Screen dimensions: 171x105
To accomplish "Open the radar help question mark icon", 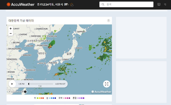I will tap(108, 21).
